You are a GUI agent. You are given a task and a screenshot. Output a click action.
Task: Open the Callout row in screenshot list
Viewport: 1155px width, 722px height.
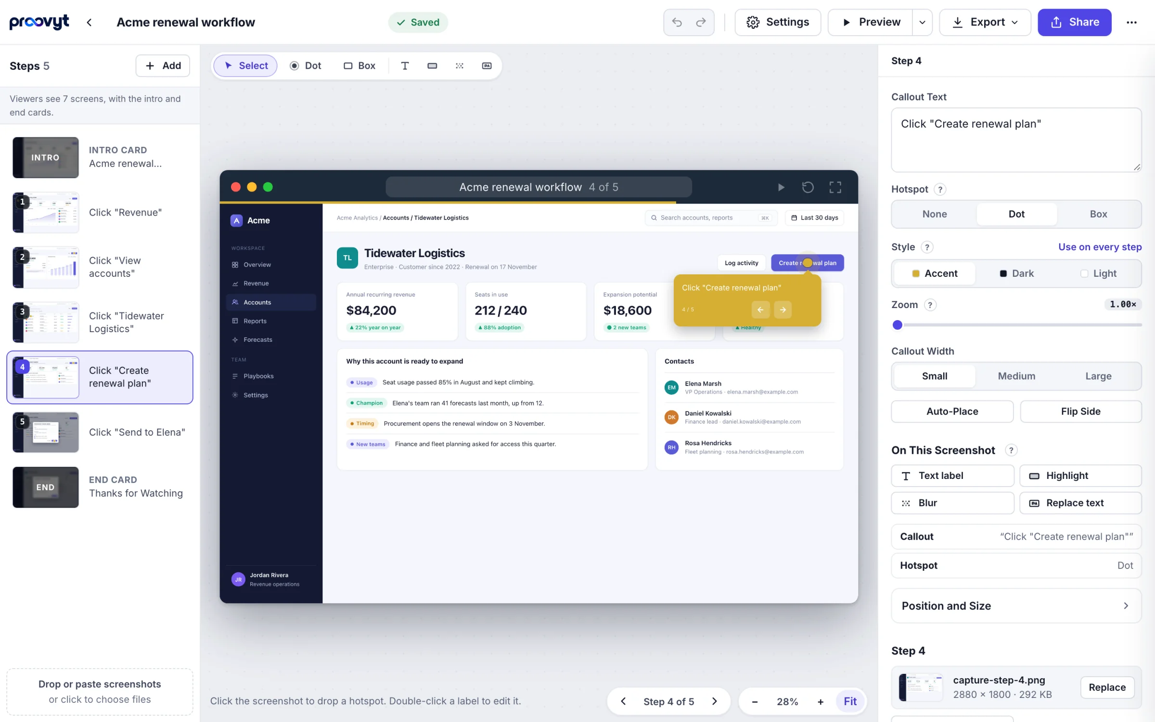[x=1016, y=536]
